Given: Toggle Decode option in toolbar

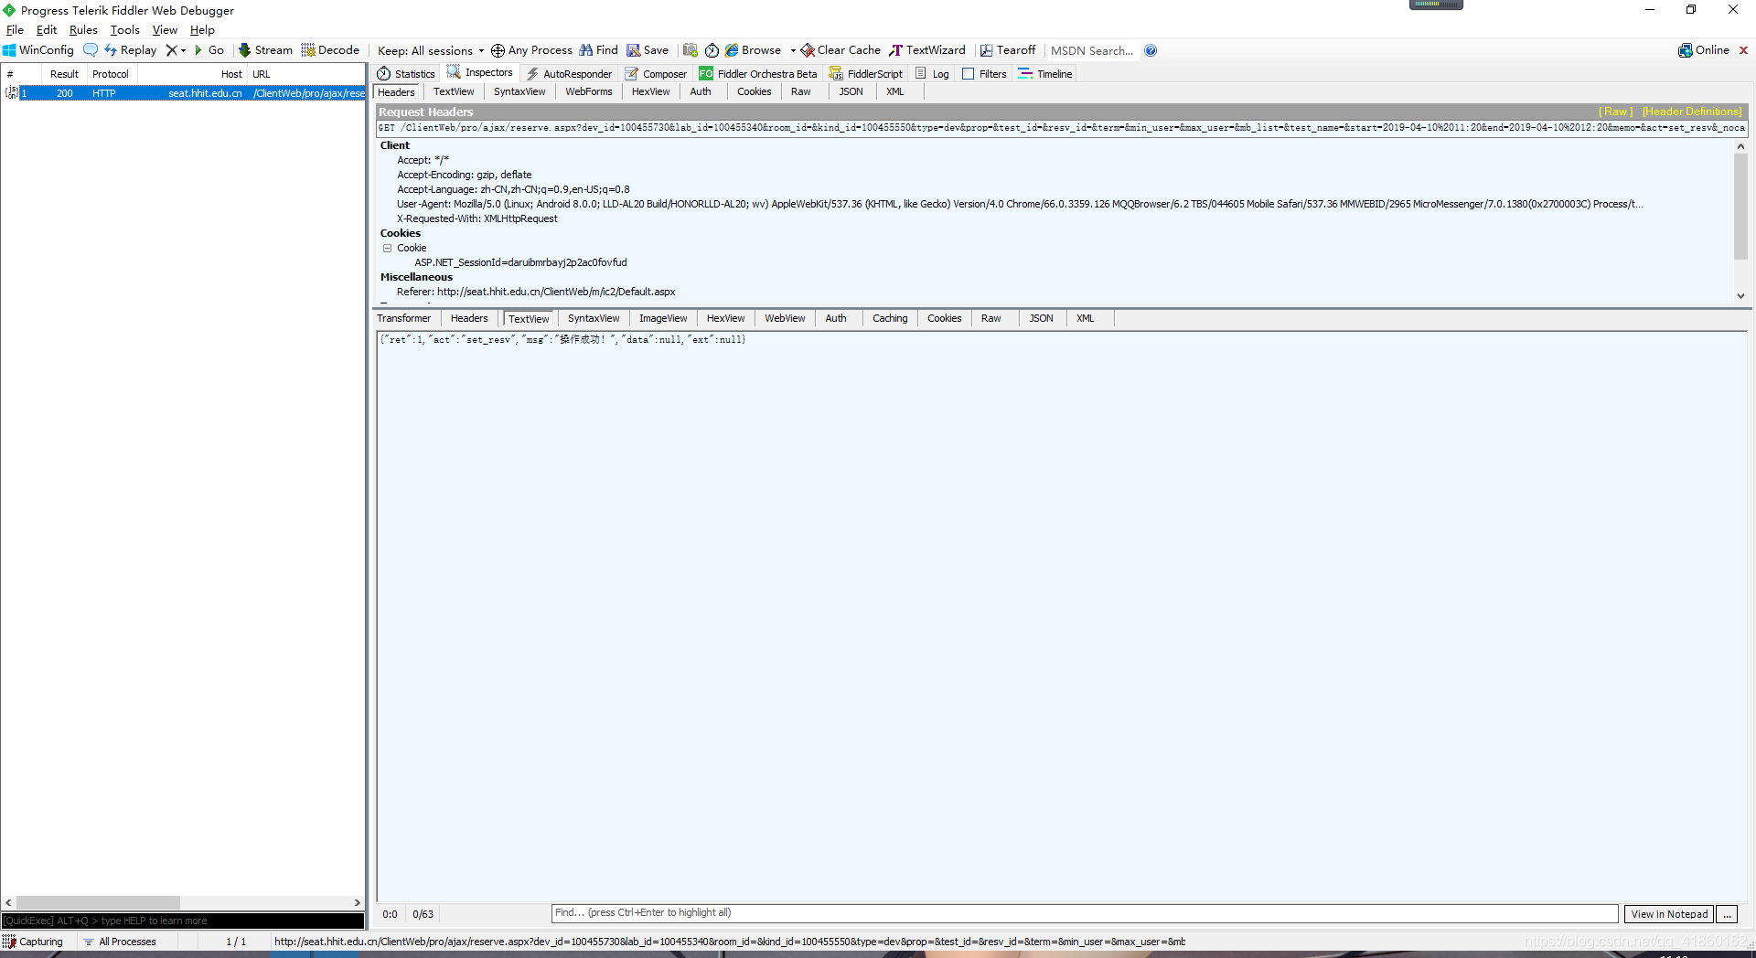Looking at the screenshot, I should [330, 50].
